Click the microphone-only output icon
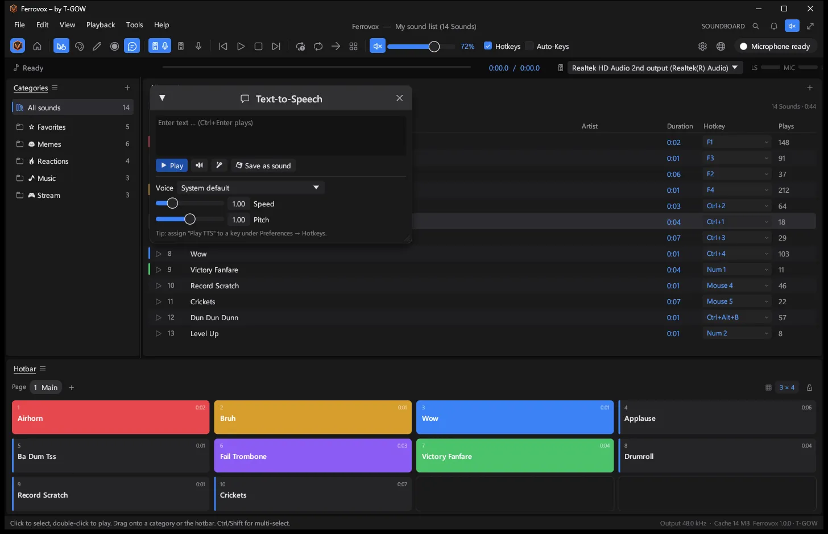Screen dimensions: 828x534 [x=198, y=47]
